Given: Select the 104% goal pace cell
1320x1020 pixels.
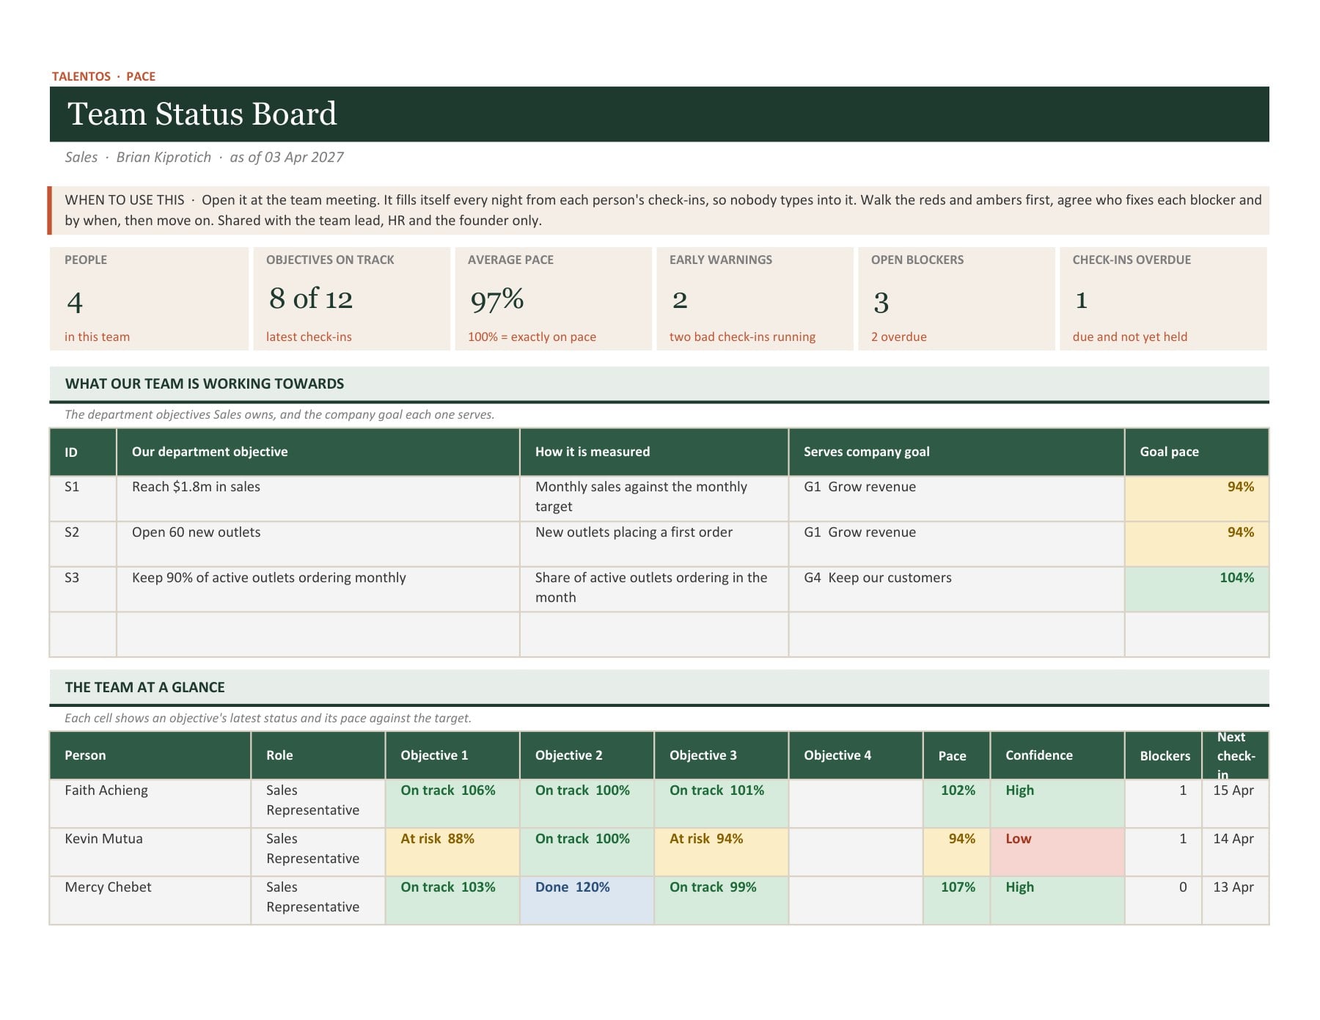Looking at the screenshot, I should 1197,590.
